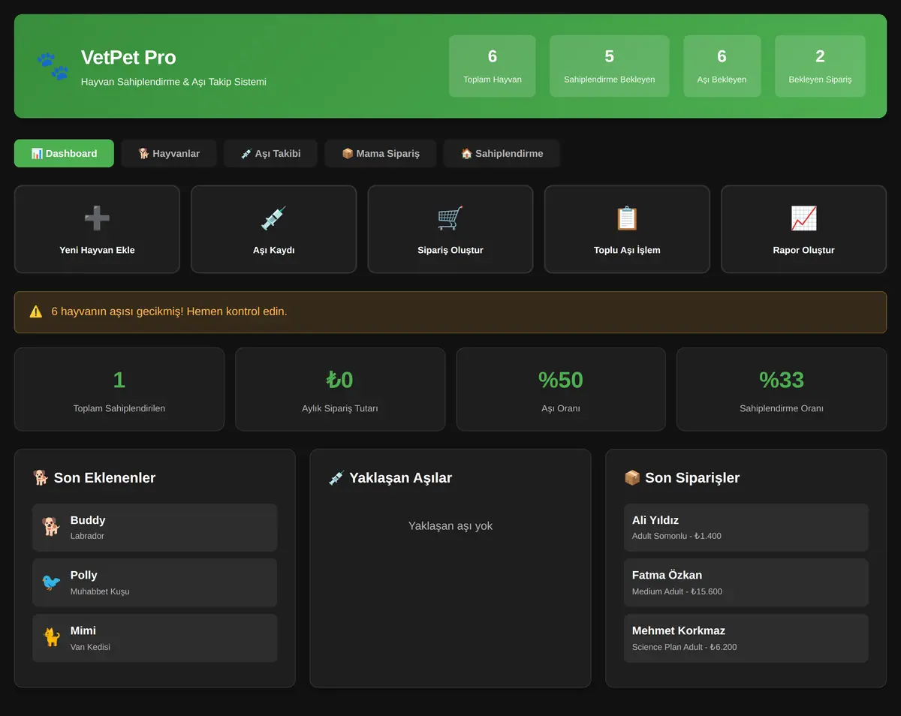Click the Aşı Bekleyen stat card

pyautogui.click(x=722, y=66)
